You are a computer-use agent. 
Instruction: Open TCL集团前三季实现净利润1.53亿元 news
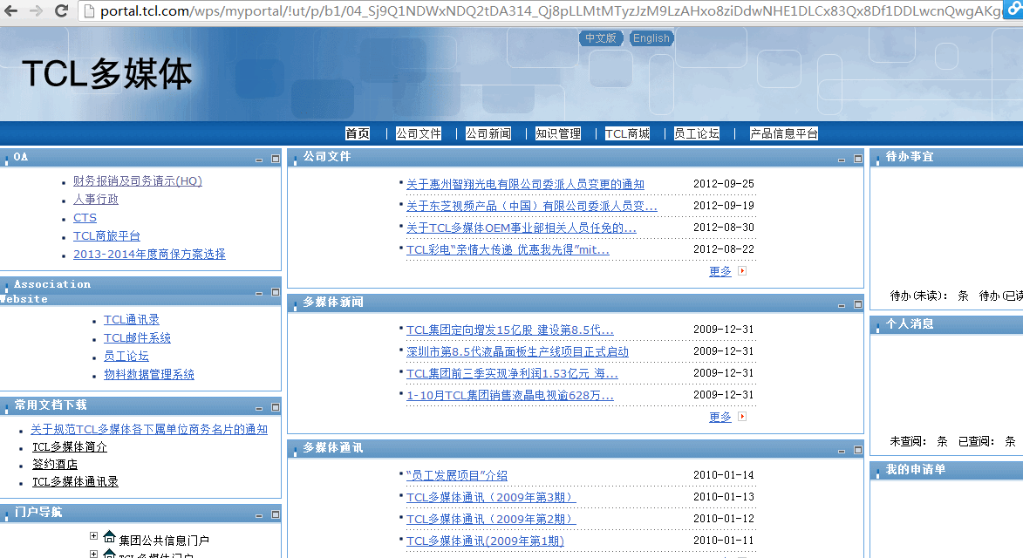tap(512, 373)
